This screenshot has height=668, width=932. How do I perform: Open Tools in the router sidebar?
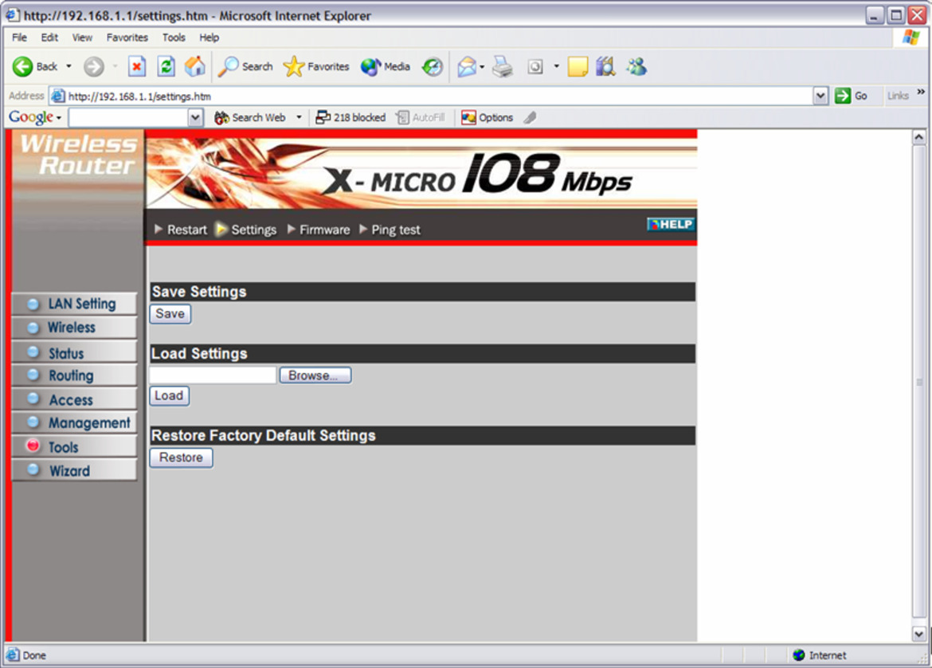point(74,446)
